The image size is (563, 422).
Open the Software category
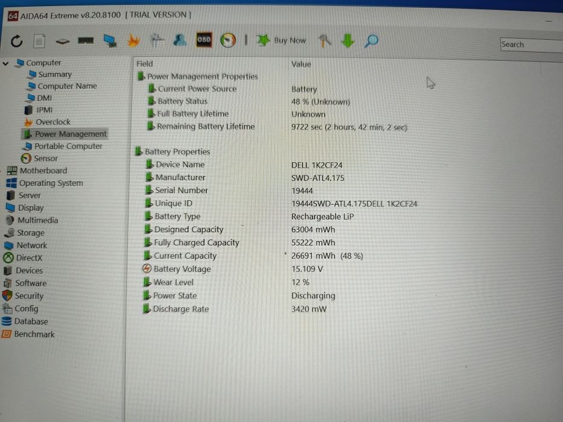click(25, 283)
